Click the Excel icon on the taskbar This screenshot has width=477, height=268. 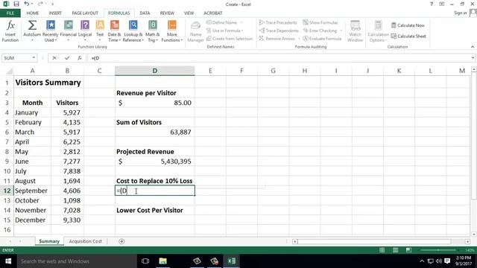click(x=232, y=261)
